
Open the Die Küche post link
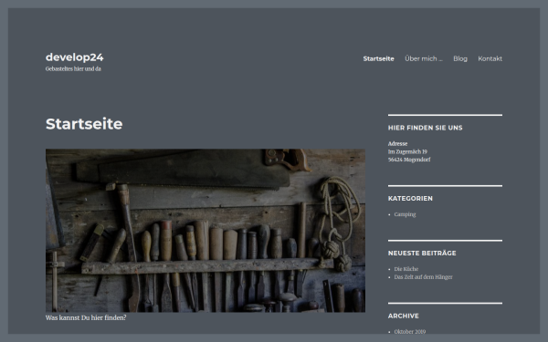coord(406,269)
